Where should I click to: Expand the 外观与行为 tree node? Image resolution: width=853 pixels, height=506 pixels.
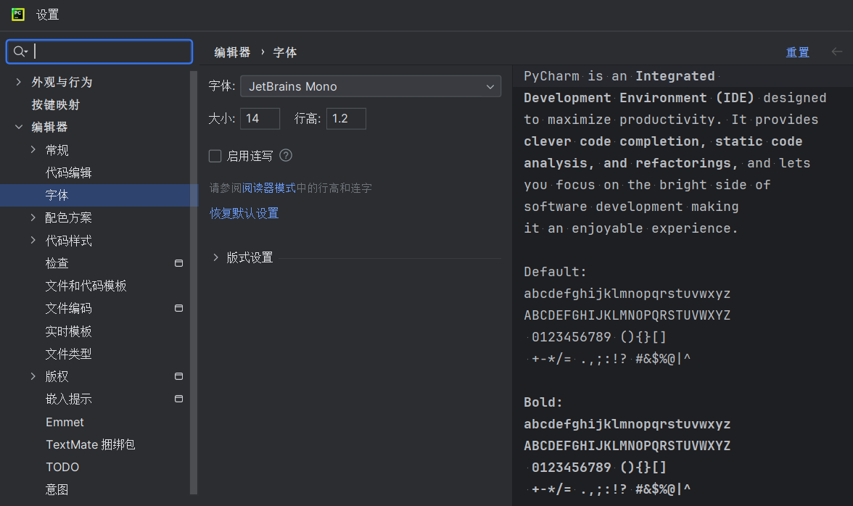19,82
